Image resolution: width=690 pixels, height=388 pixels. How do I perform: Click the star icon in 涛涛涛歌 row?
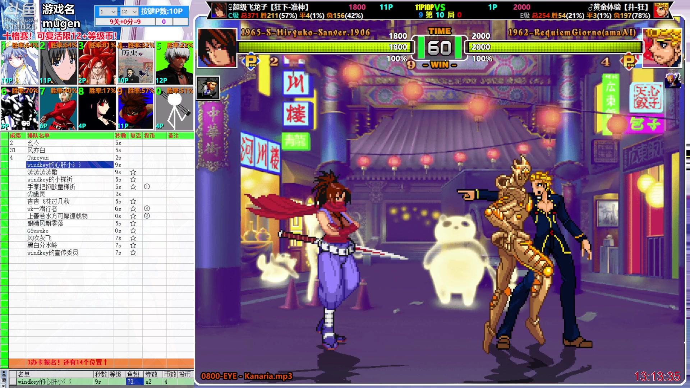[133, 172]
